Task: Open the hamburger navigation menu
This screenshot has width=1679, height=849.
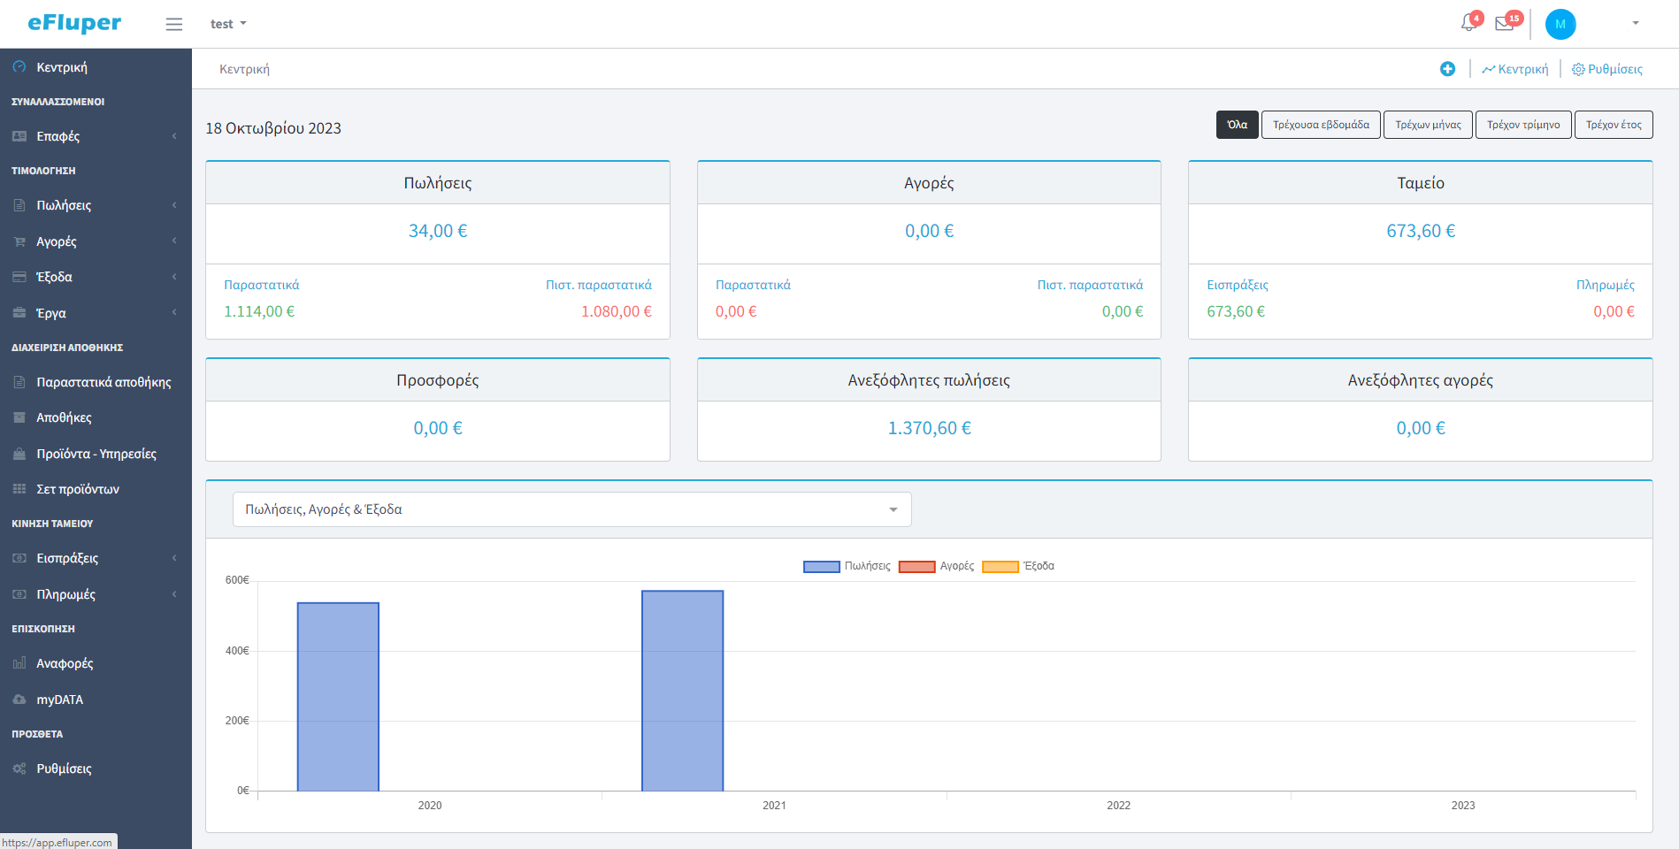Action: point(173,24)
